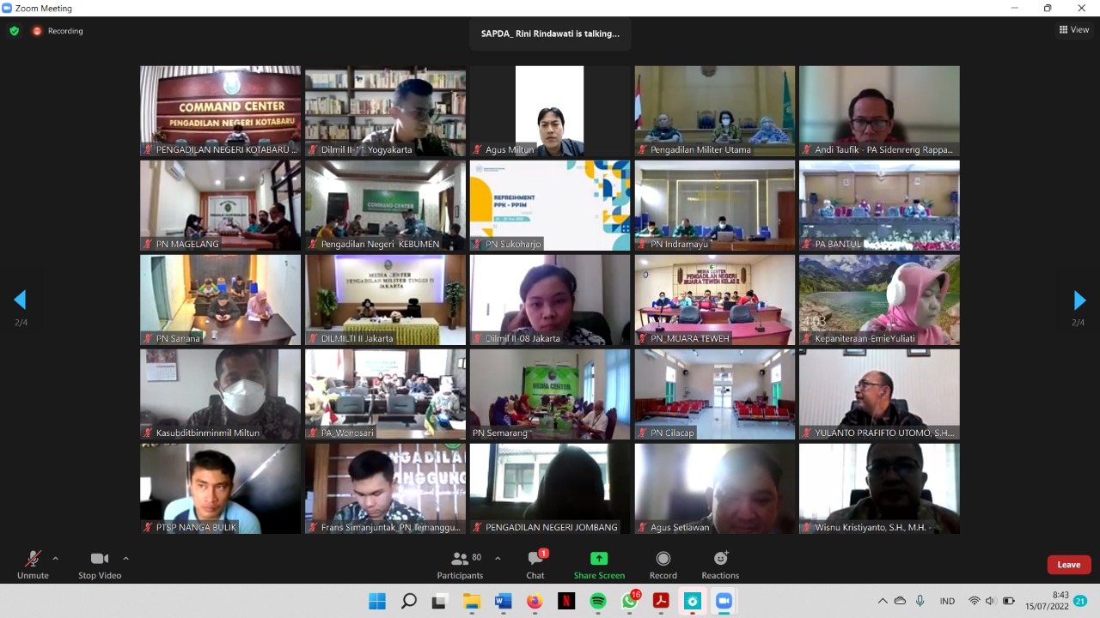The image size is (1100, 618).
Task: Go to previous gallery page arrow
Action: click(20, 300)
